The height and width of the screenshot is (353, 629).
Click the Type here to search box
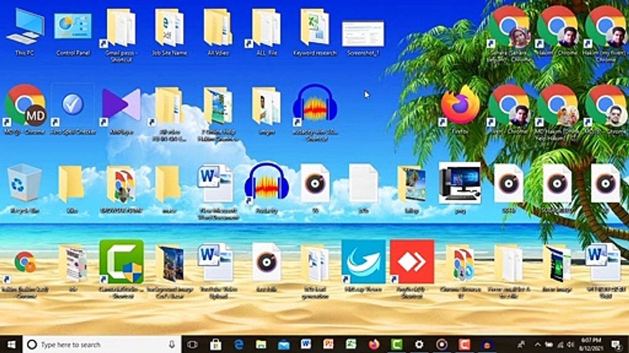pos(102,345)
